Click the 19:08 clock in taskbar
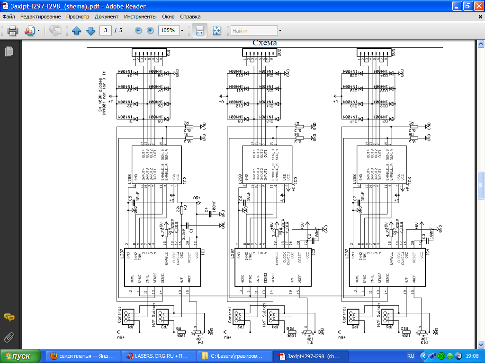 (472, 356)
